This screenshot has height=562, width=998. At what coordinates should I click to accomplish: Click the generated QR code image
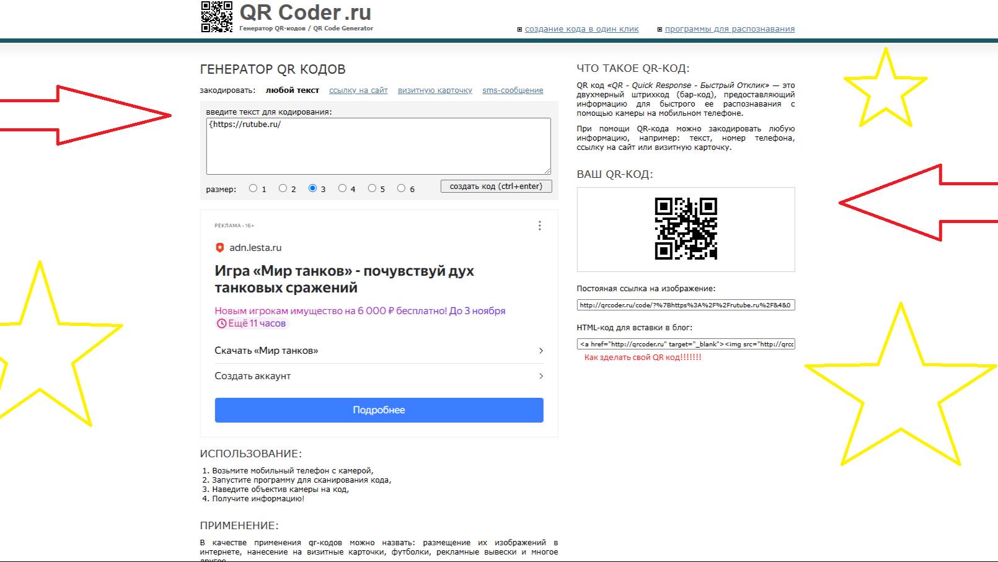coord(686,229)
